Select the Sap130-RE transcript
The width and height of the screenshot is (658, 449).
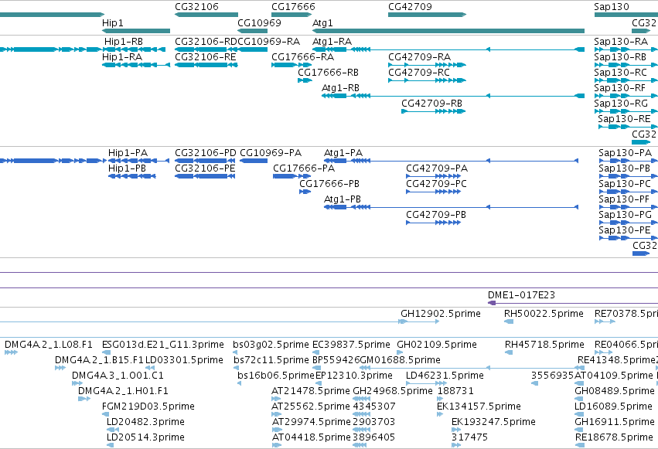tap(628, 127)
